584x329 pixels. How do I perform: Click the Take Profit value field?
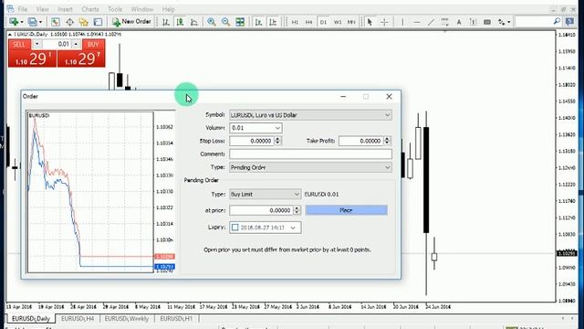361,141
